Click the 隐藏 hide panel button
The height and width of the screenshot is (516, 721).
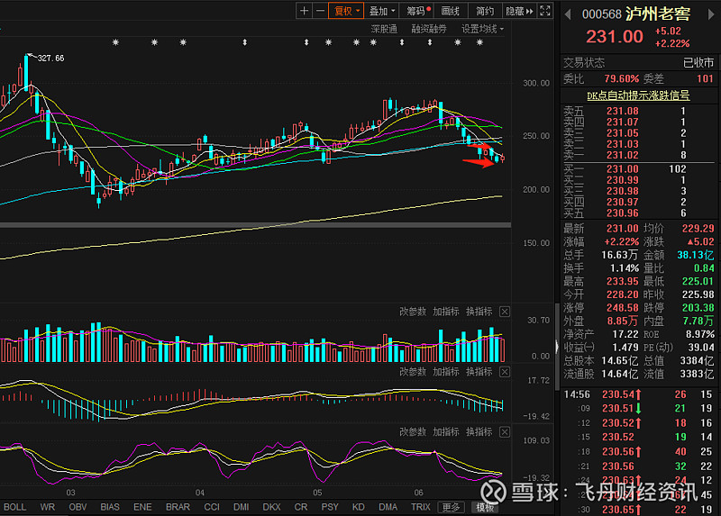coord(519,11)
